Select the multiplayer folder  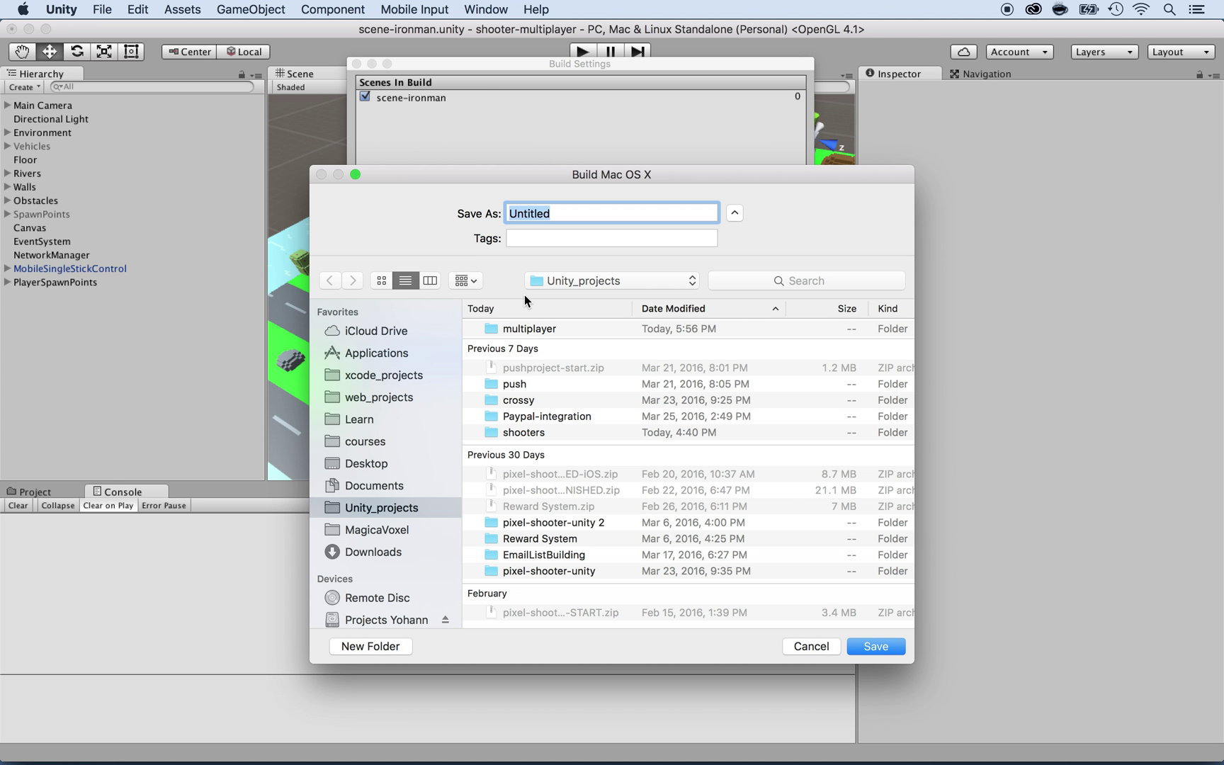[x=688, y=329]
